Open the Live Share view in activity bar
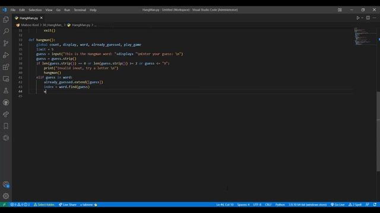The width and height of the screenshot is (380, 213). tap(6, 114)
